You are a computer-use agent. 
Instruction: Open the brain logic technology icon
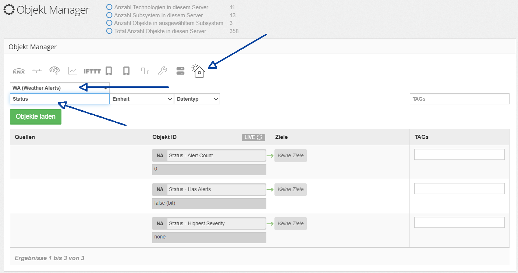(x=54, y=71)
